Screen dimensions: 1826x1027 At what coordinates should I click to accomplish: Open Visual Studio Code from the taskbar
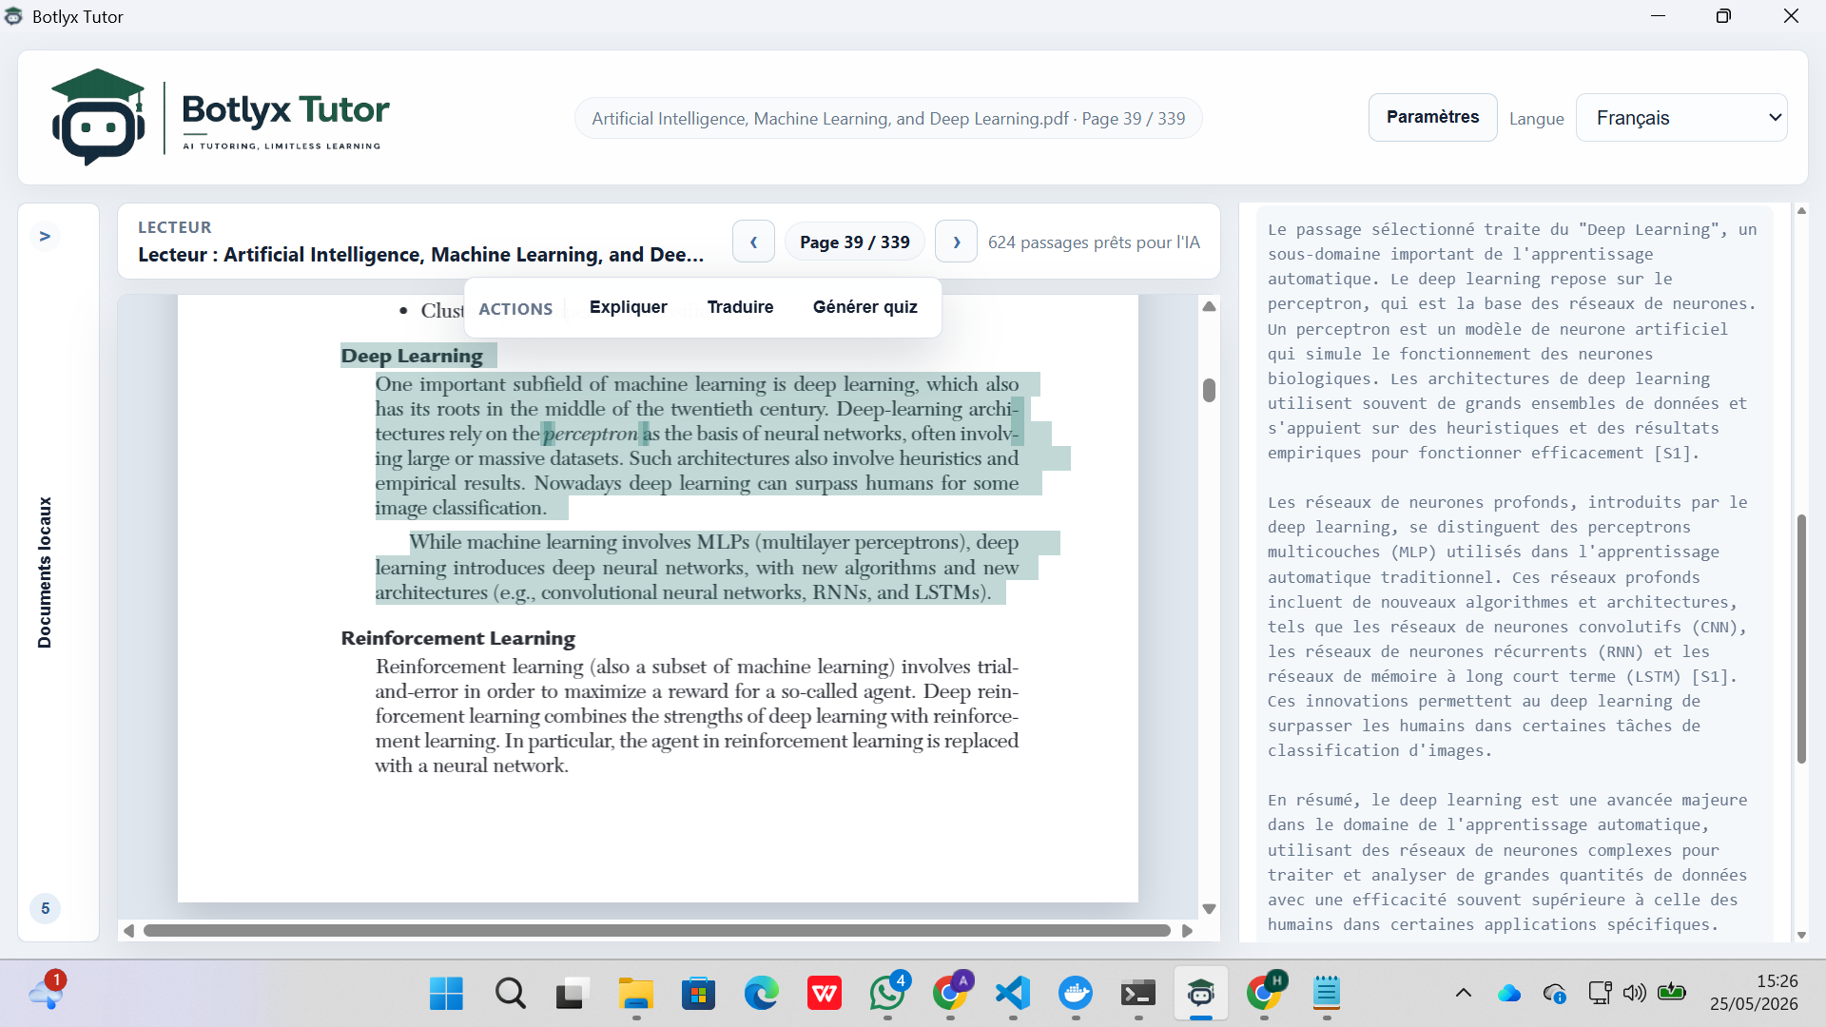tap(1013, 994)
